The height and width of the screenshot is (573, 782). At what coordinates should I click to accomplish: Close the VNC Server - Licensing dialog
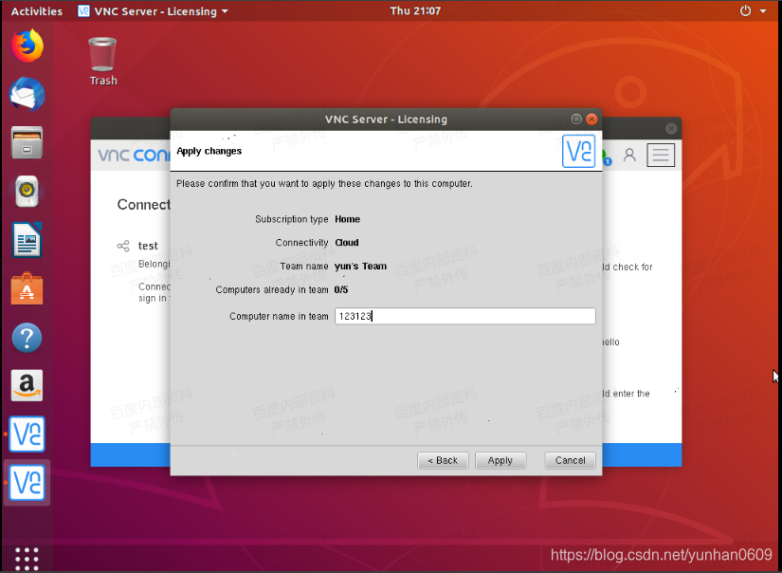[591, 119]
